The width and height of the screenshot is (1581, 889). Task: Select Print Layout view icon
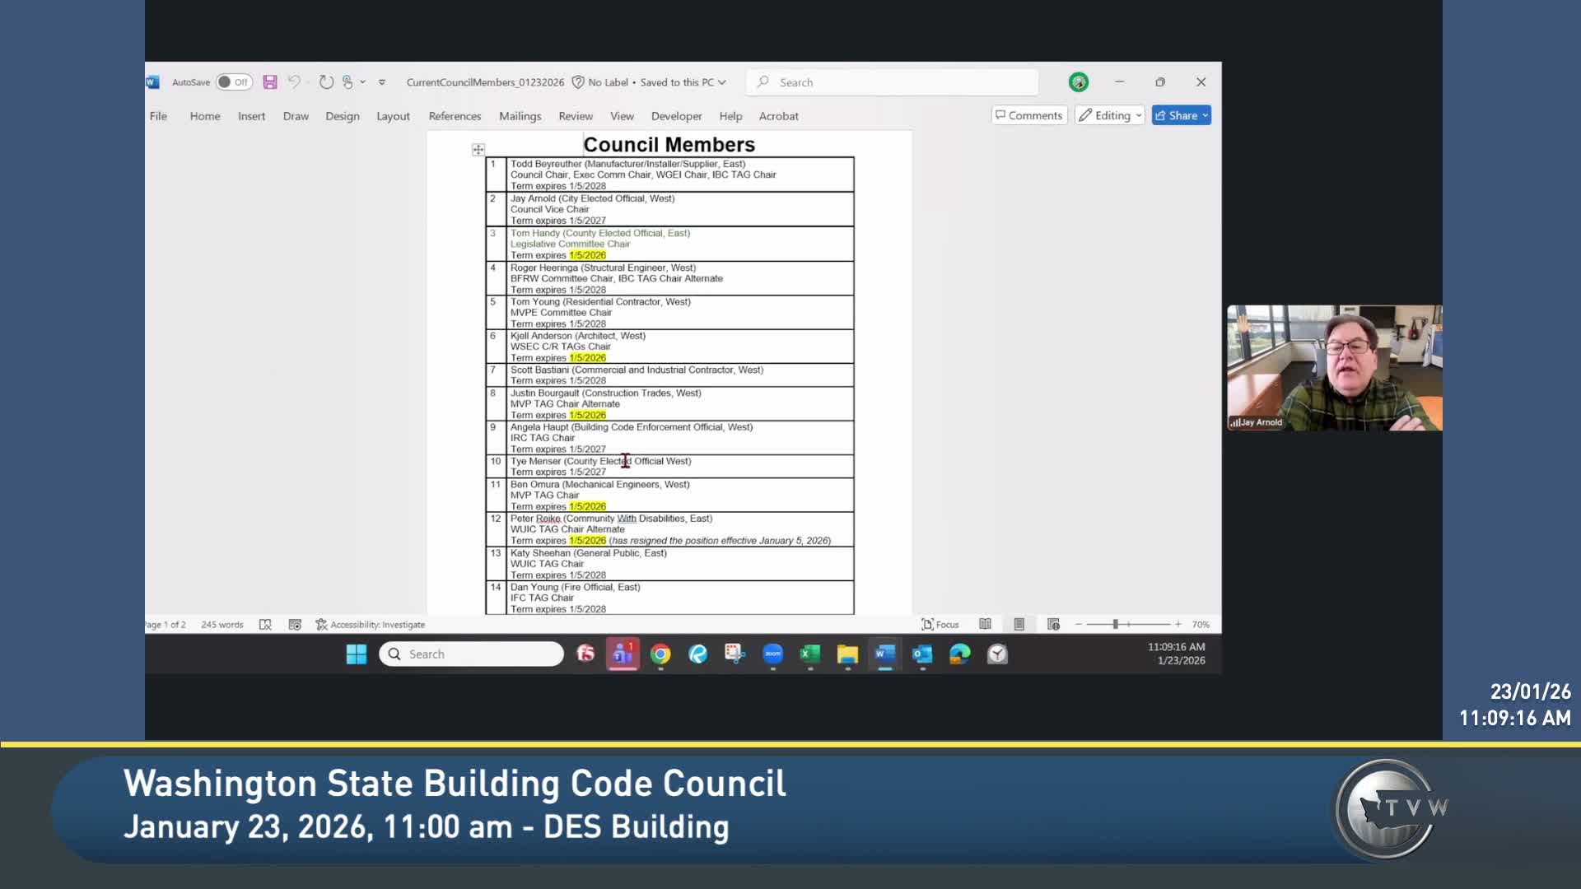(1019, 625)
